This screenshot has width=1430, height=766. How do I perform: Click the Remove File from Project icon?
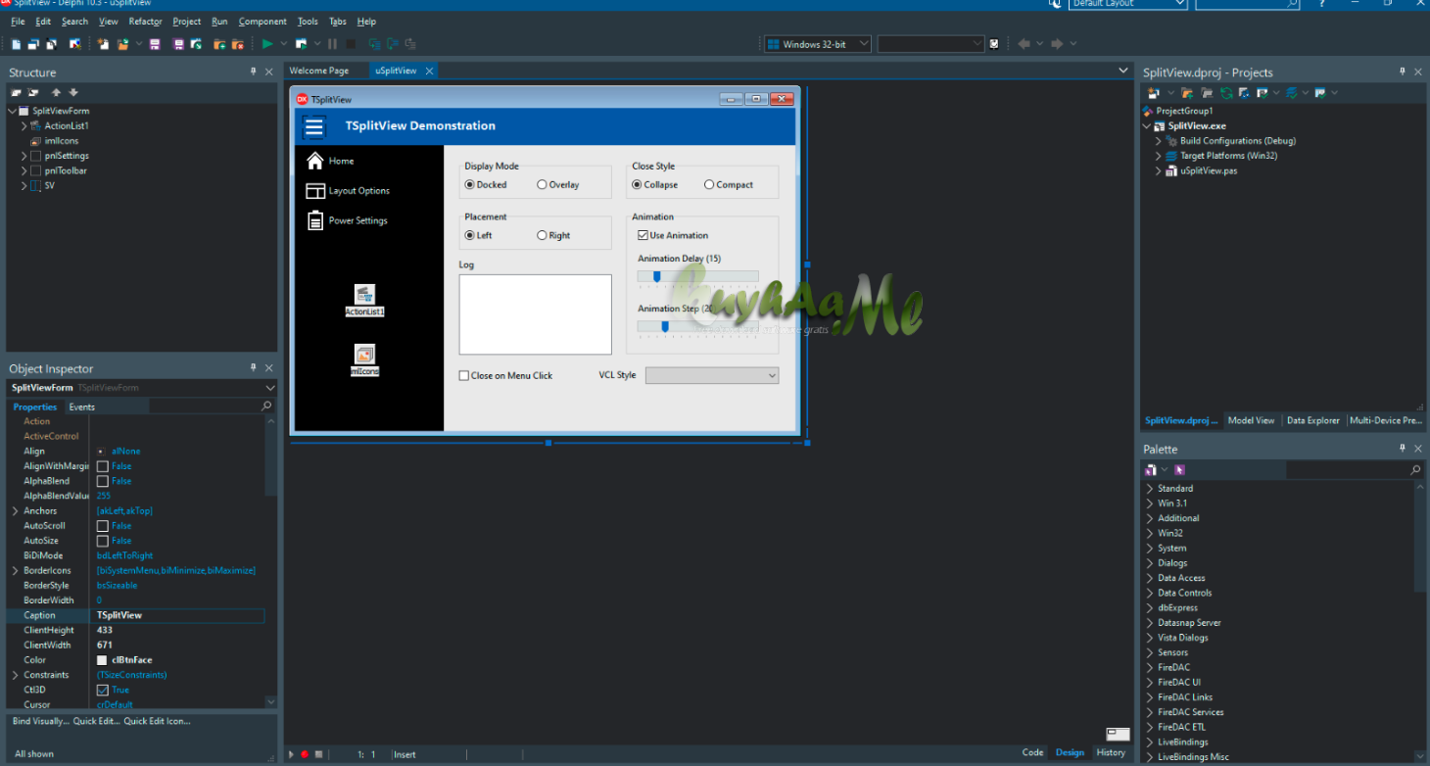(237, 44)
